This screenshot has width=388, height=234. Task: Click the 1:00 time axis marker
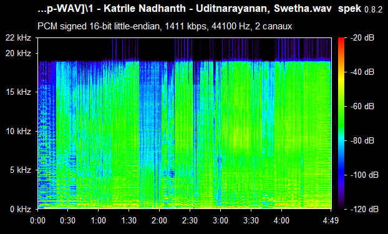tap(98, 220)
